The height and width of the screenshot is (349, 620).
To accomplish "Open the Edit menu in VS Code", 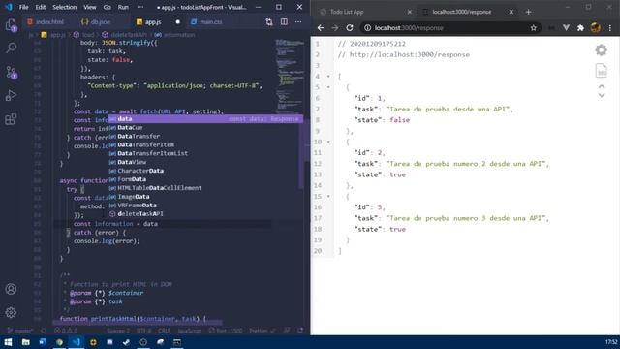I will tap(41, 7).
